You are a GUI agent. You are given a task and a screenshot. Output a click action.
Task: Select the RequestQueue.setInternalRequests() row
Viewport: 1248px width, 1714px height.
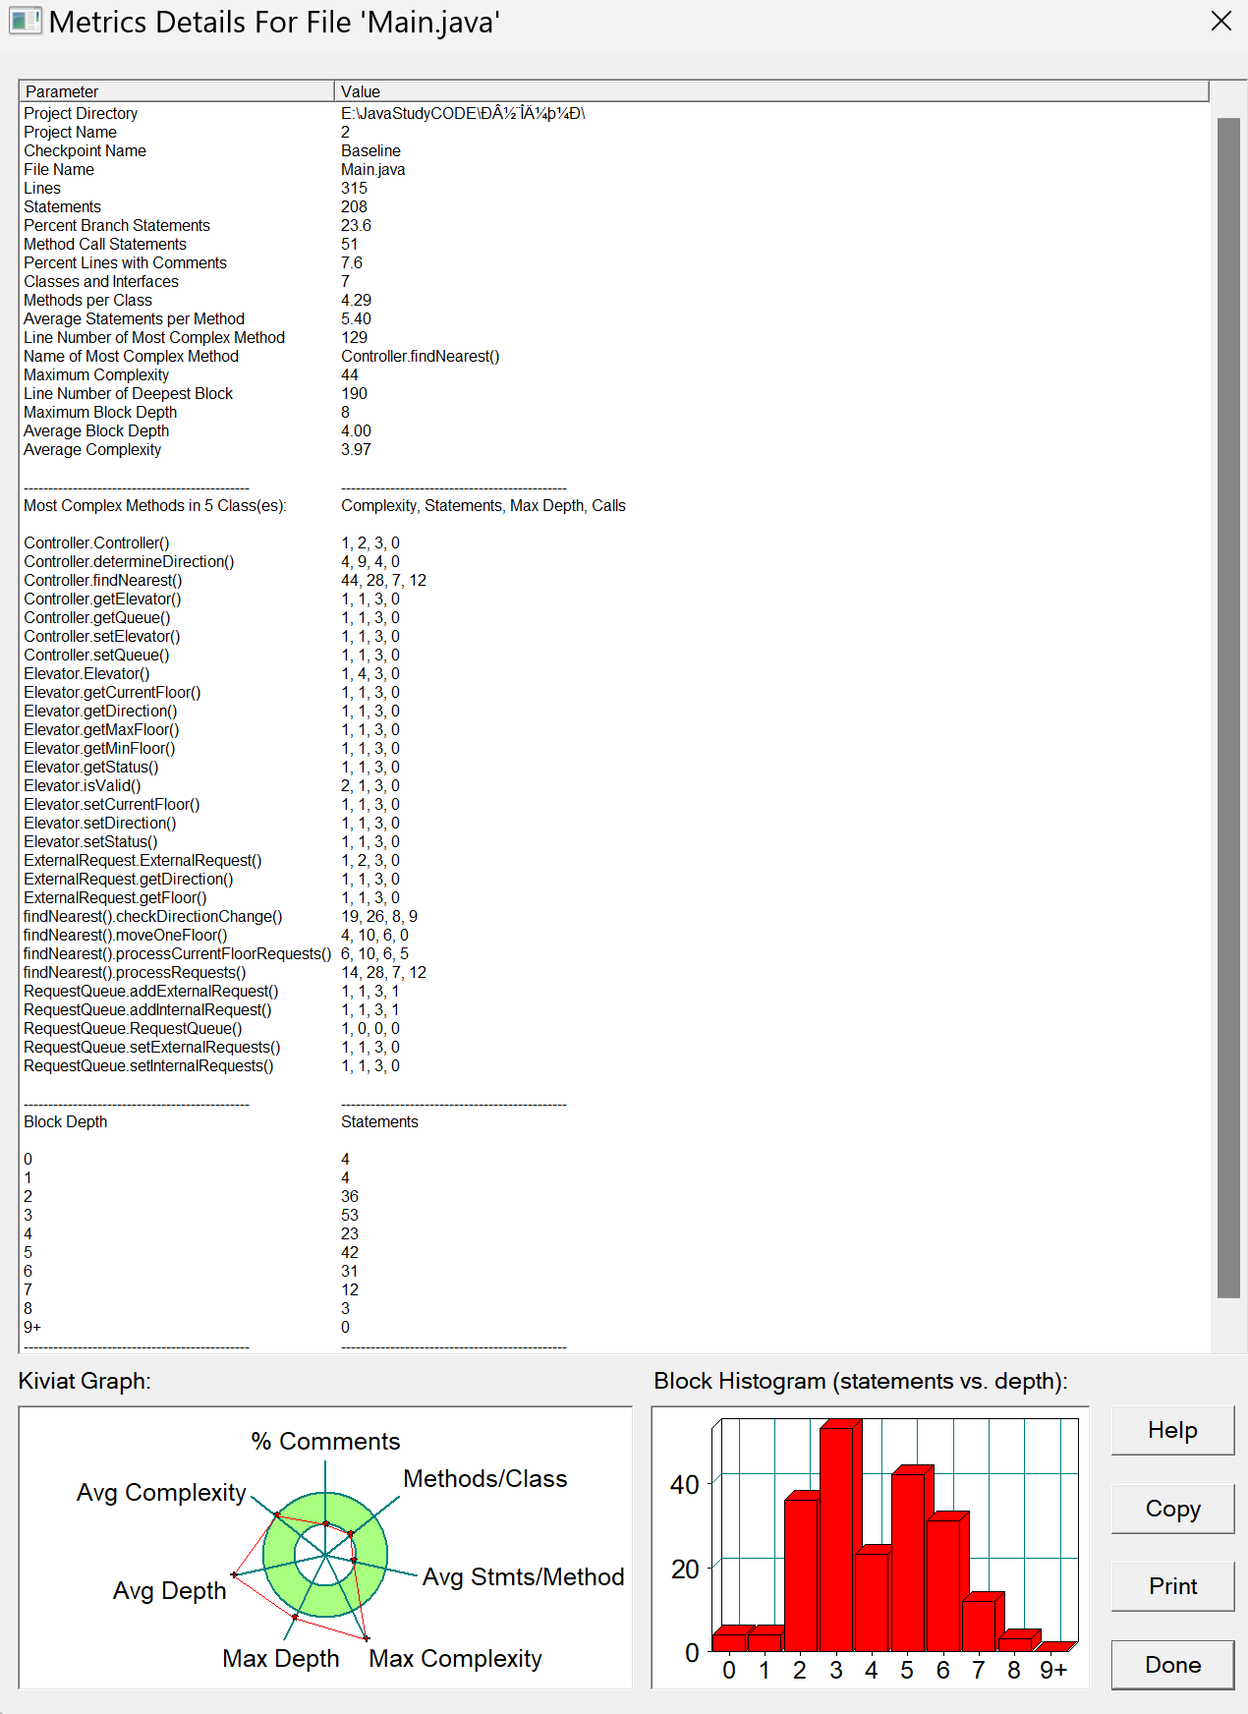click(614, 1066)
